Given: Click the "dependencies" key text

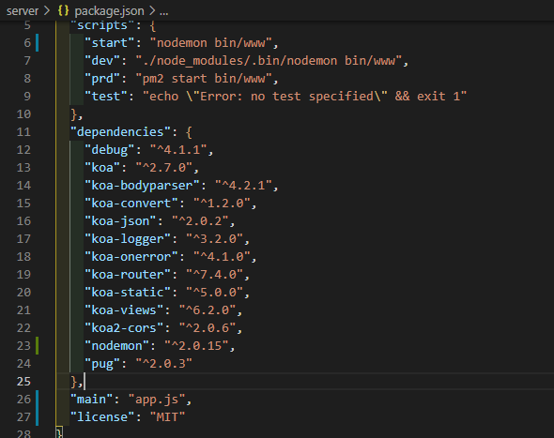Looking at the screenshot, I should [120, 132].
